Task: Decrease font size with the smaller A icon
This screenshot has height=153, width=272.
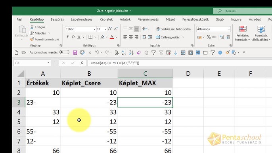Action: (116, 29)
